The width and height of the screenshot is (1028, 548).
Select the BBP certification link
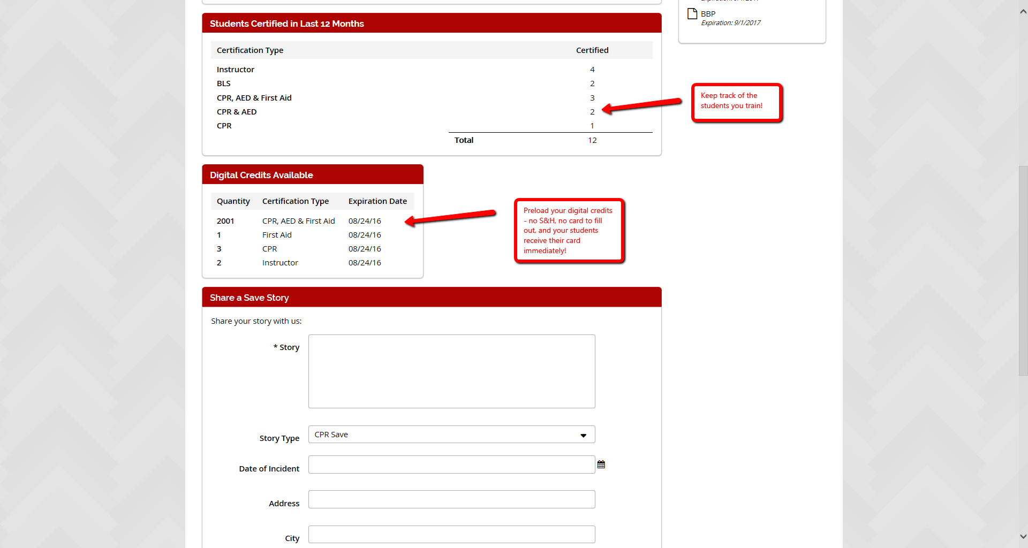coord(708,14)
